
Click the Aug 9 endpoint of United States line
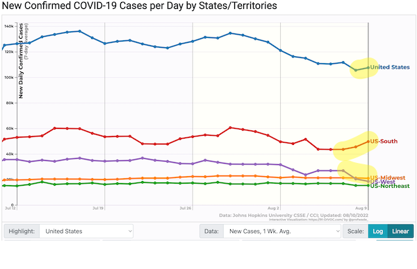pos(368,68)
